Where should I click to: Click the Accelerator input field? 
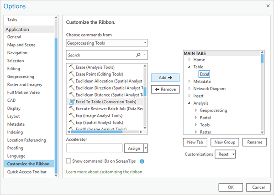[x=94, y=148]
